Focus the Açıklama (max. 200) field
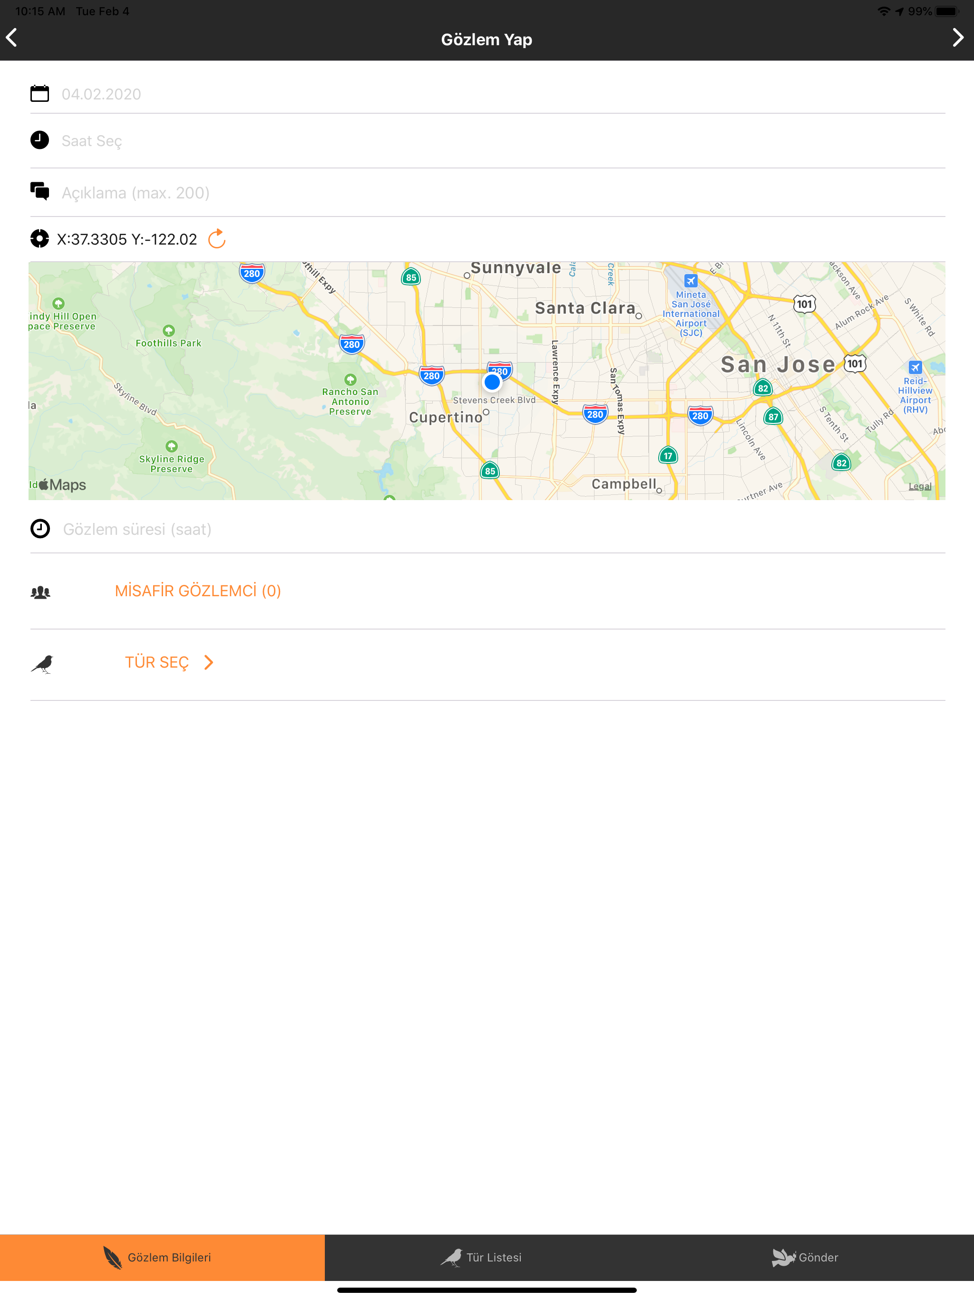Screen dimensions: 974x1300 pyautogui.click(x=503, y=193)
